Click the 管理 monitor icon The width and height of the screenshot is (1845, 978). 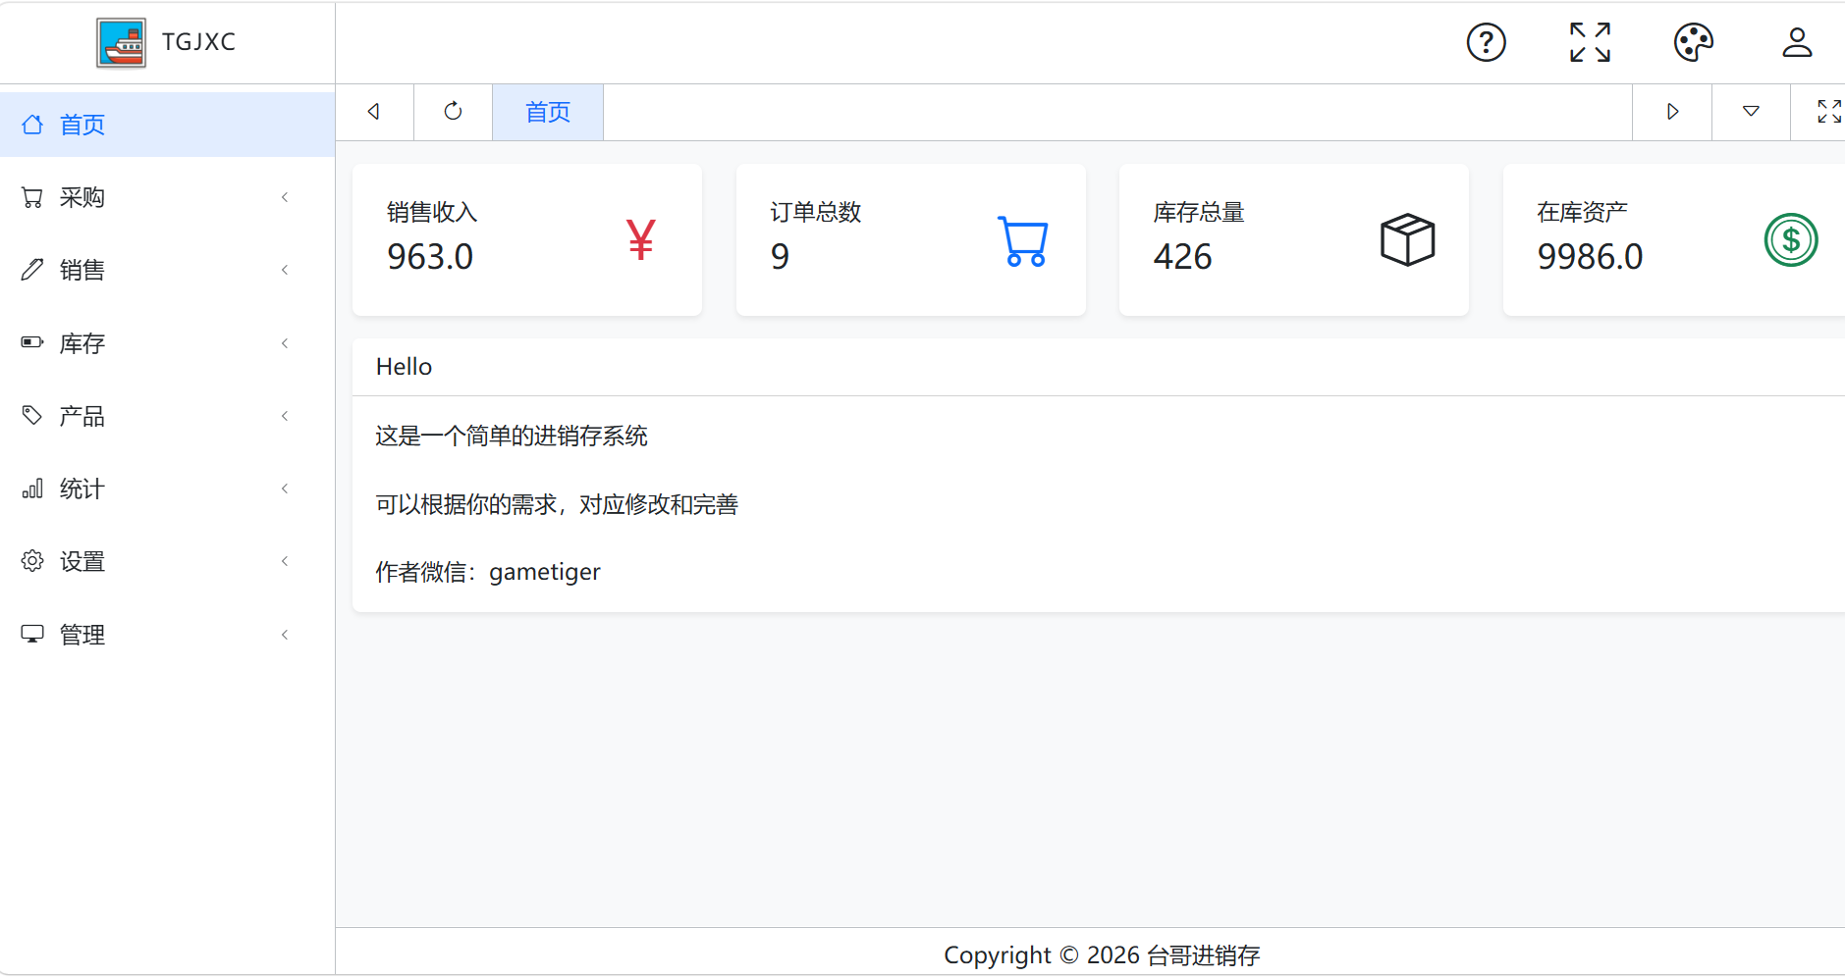32,635
